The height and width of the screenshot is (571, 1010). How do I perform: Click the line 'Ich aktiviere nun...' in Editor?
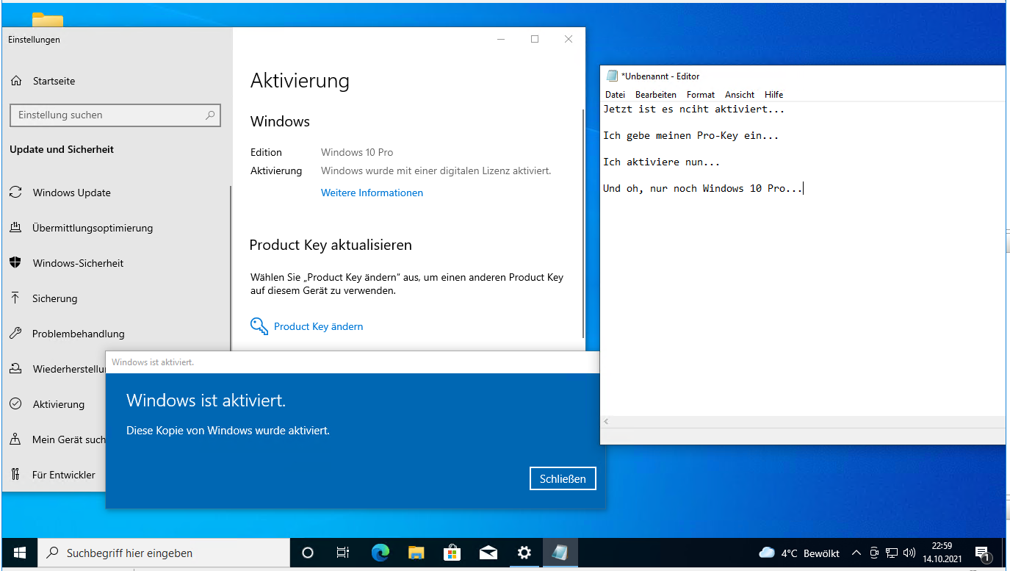(x=661, y=162)
